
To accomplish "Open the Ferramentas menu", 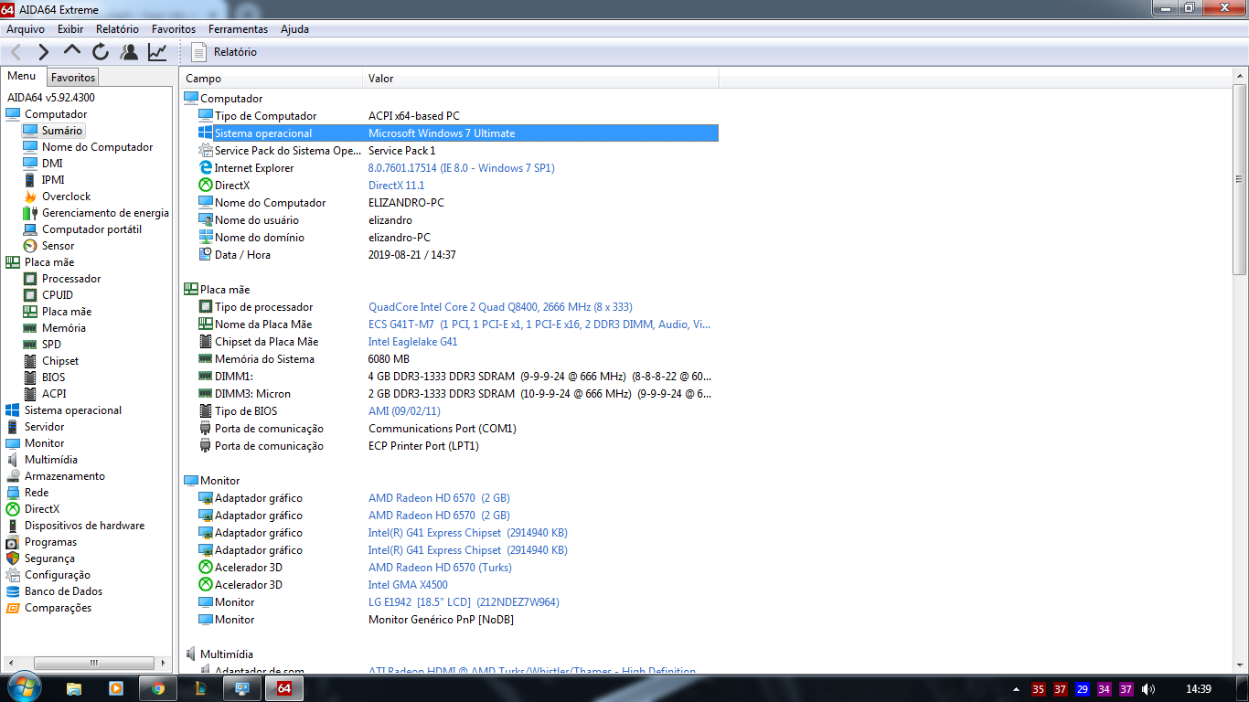I will point(238,29).
